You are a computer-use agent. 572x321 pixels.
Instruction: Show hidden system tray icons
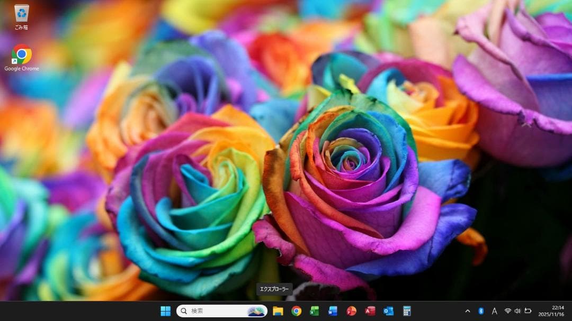(468, 311)
